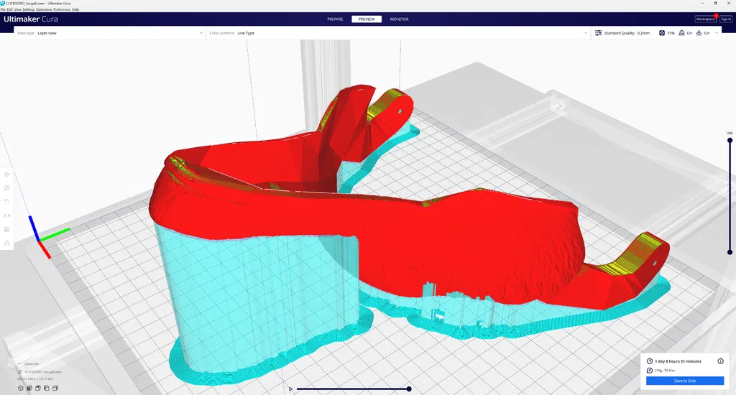The width and height of the screenshot is (736, 395).
Task: Expand the Color scheme Line Type dropdown
Action: click(x=398, y=33)
